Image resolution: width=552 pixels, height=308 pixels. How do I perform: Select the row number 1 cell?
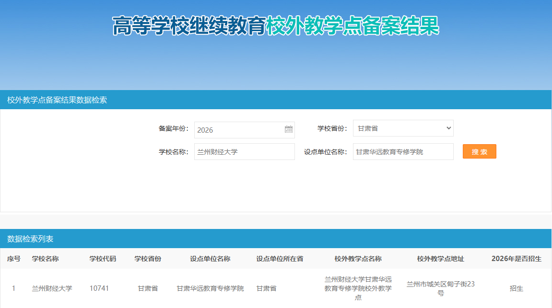pos(14,288)
